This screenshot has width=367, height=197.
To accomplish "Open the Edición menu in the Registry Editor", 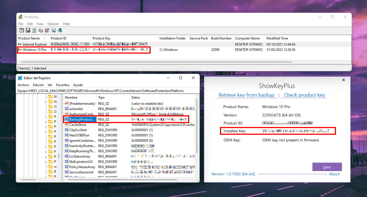I will pos(38,85).
